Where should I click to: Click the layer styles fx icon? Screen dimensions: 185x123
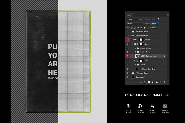point(145,82)
